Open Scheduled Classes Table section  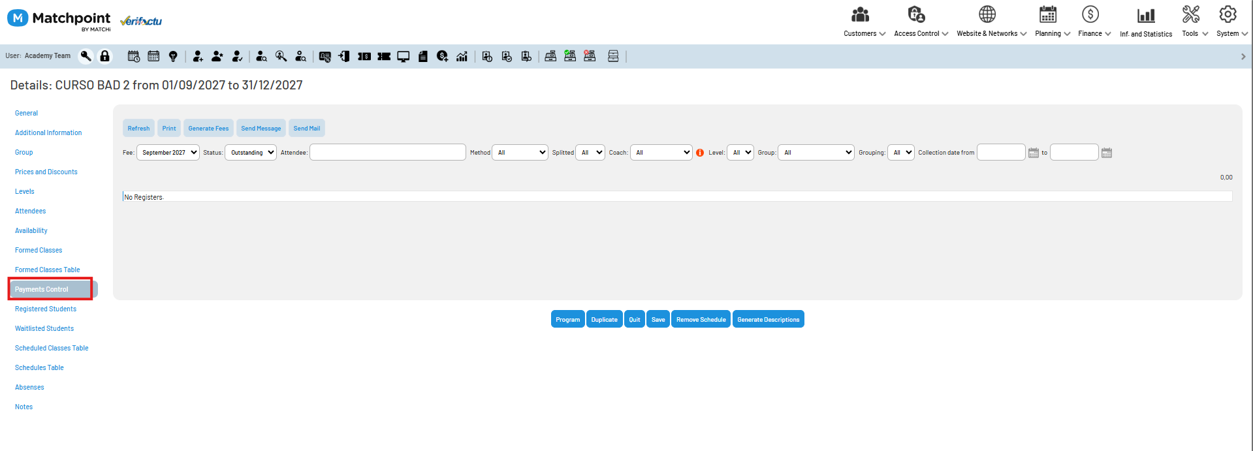click(x=52, y=348)
